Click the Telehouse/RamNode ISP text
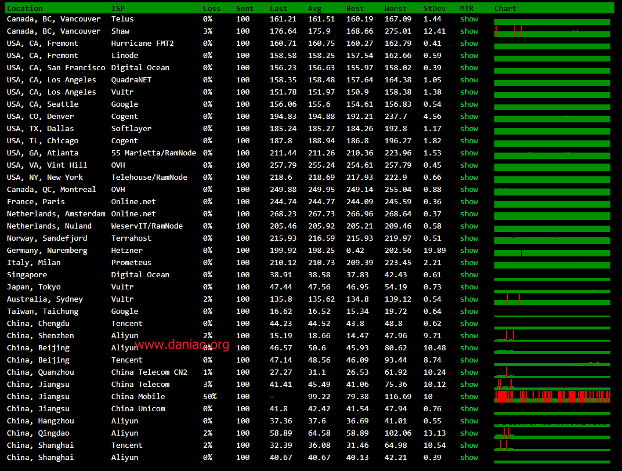The height and width of the screenshot is (471, 622). (x=149, y=177)
